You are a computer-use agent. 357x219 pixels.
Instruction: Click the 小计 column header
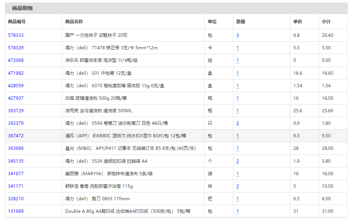[326, 22]
